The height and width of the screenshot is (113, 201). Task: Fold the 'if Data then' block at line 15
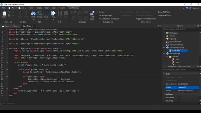point(7,62)
